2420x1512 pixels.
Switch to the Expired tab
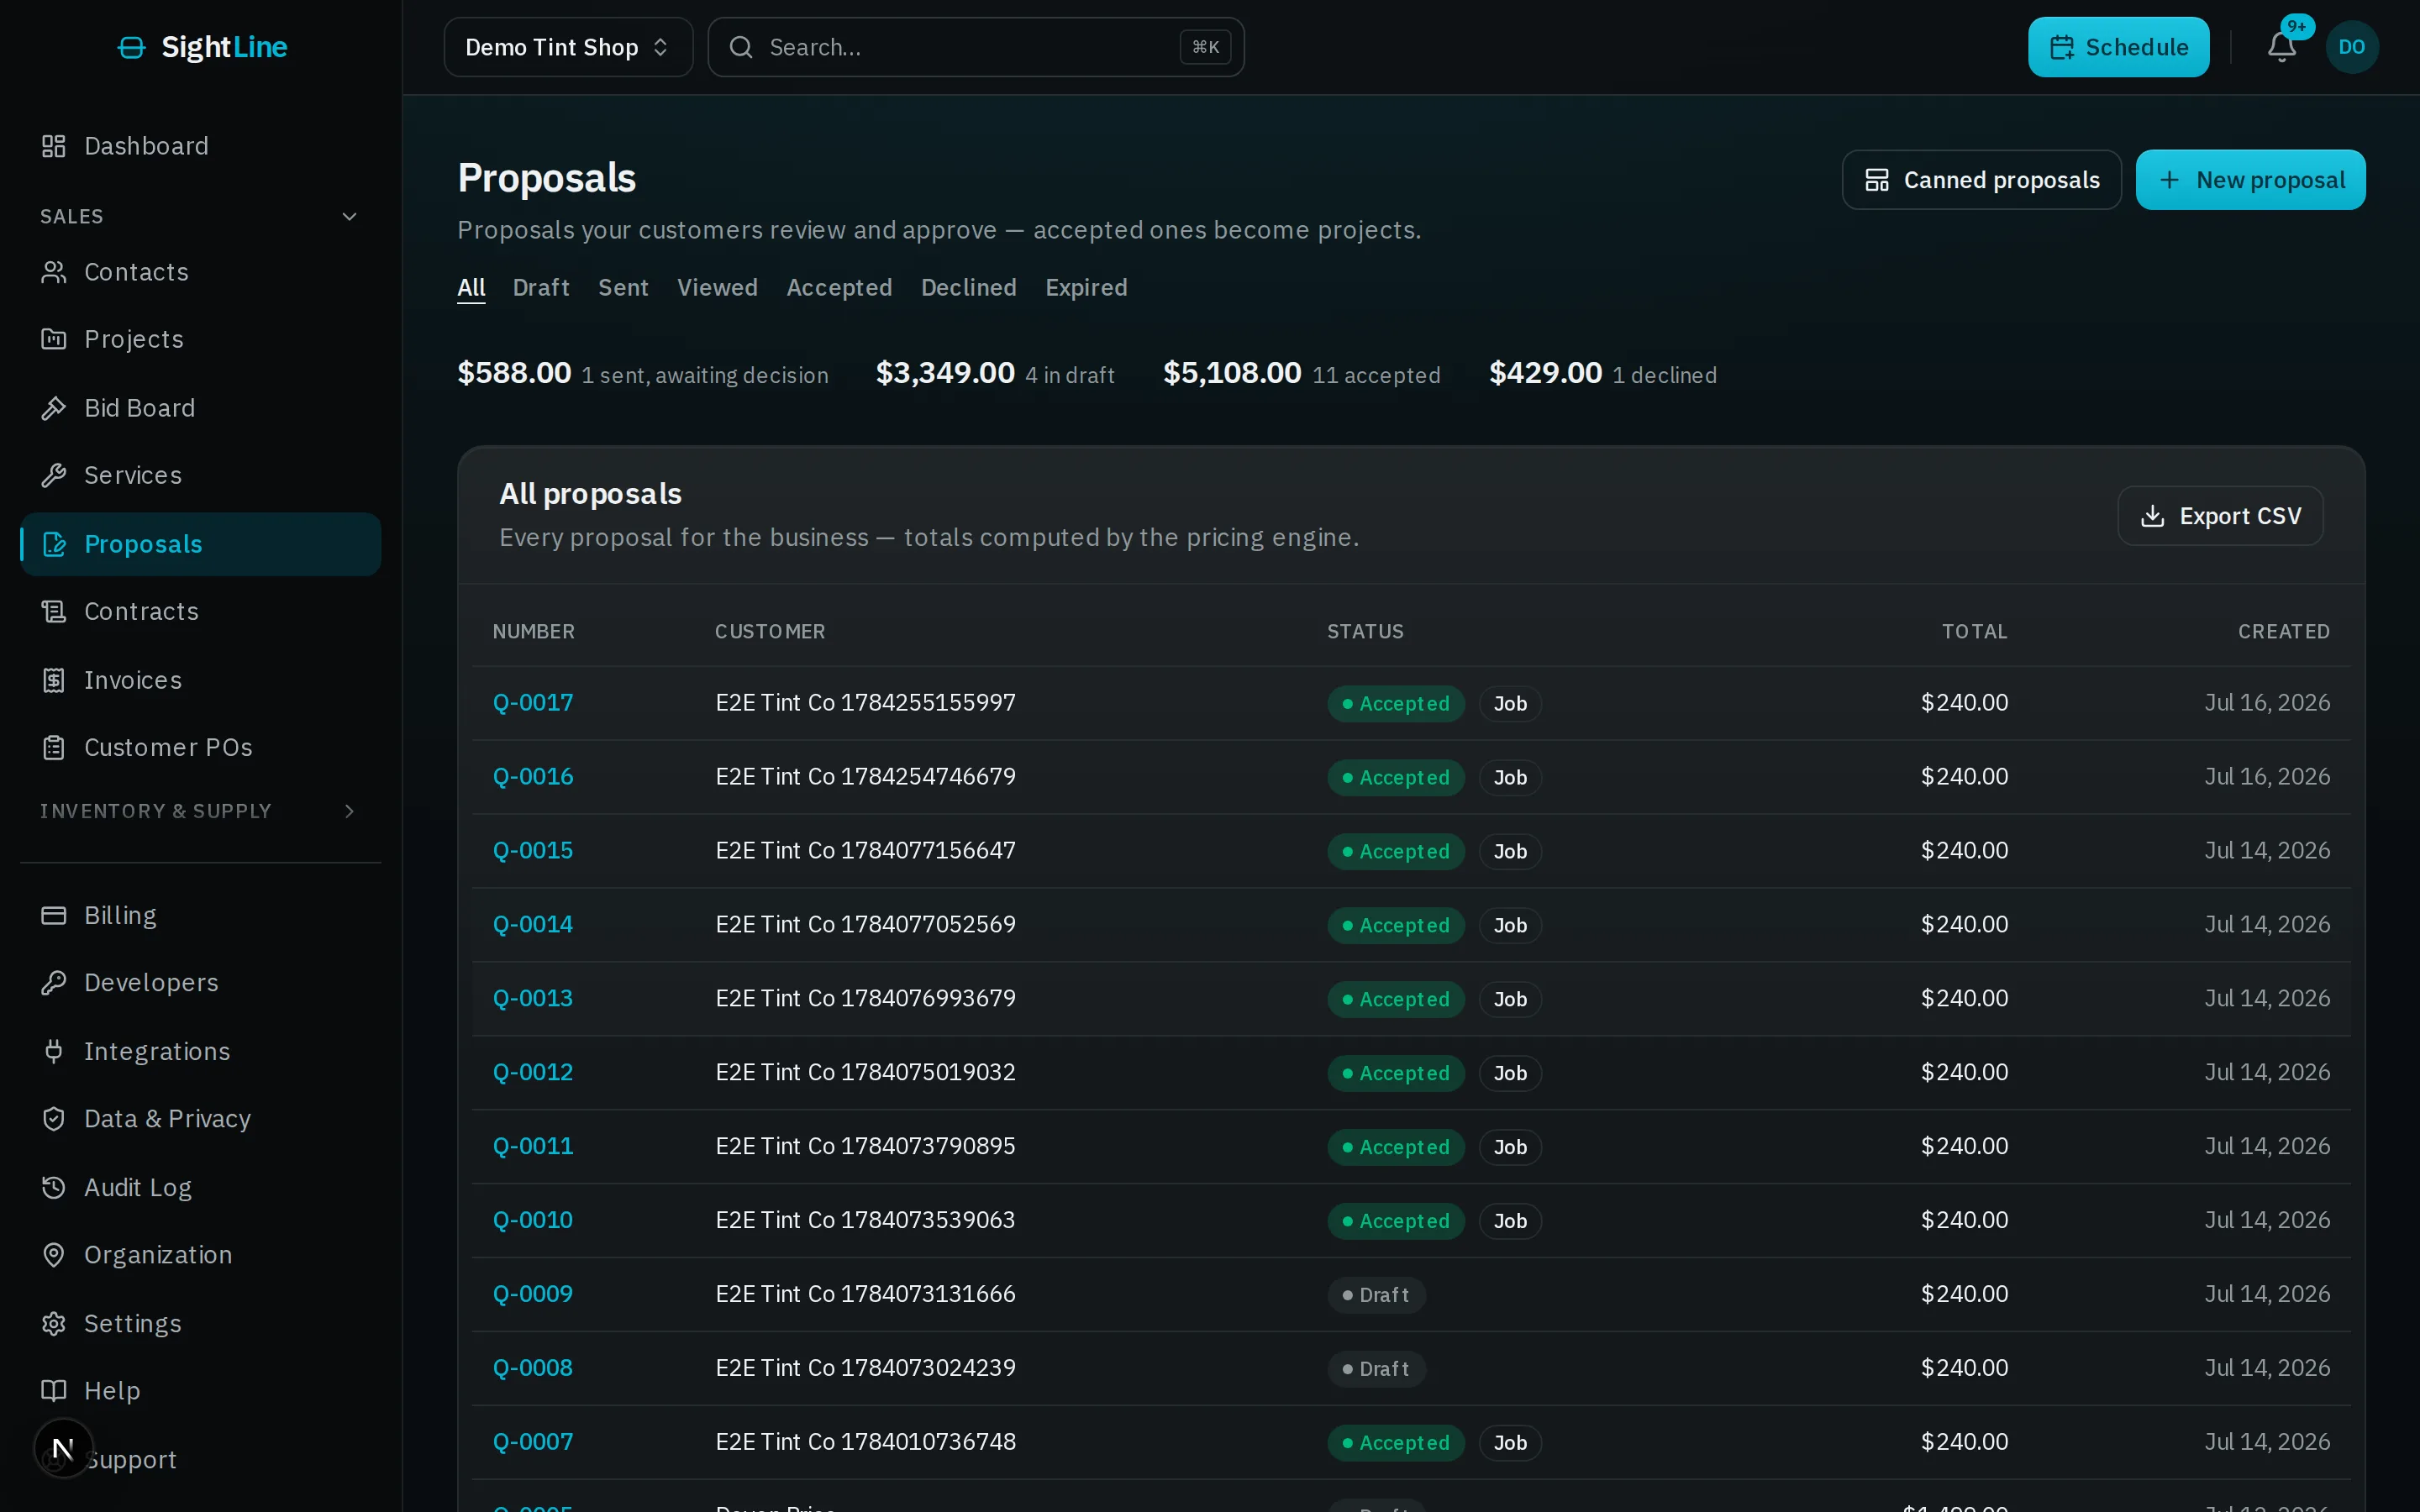[1086, 288]
